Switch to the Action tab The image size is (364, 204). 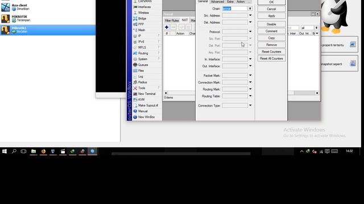click(x=241, y=2)
